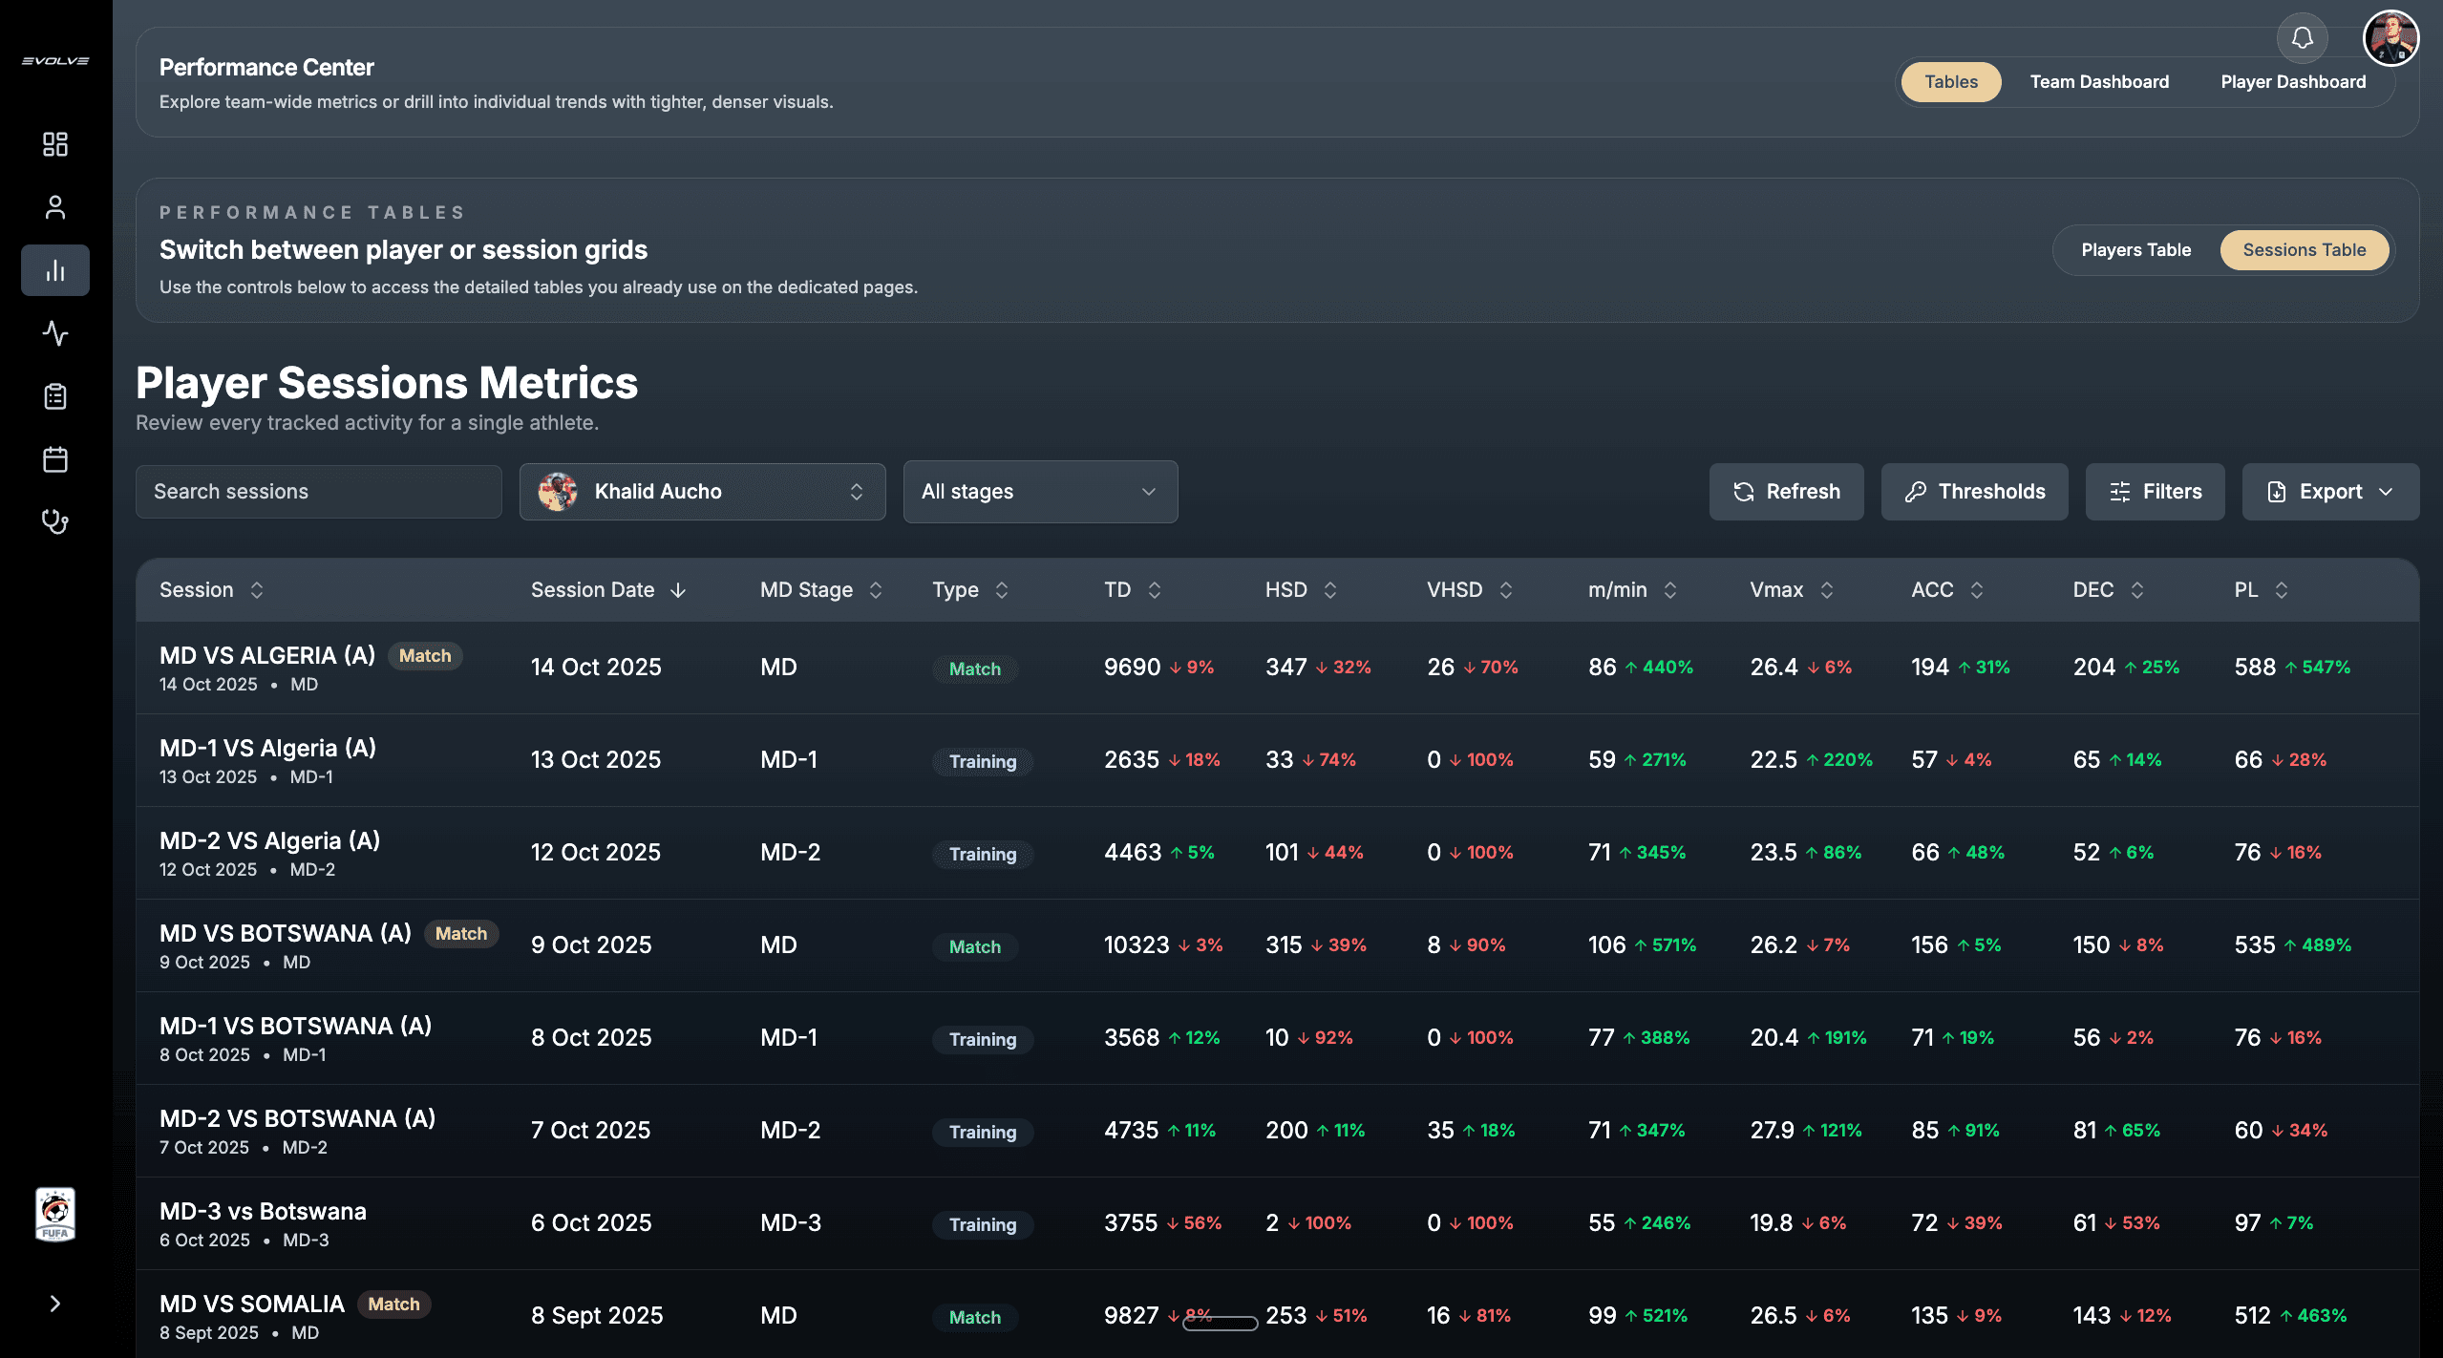Image resolution: width=2443 pixels, height=1358 pixels.
Task: Open the All stages dropdown
Action: click(1039, 492)
